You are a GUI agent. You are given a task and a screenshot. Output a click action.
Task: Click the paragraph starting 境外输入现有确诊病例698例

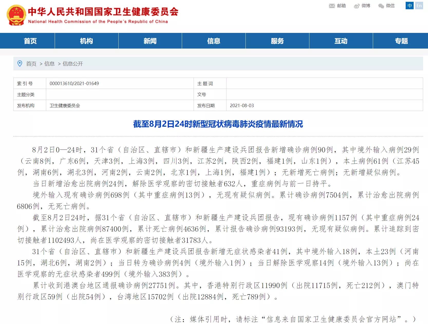click(x=218, y=200)
